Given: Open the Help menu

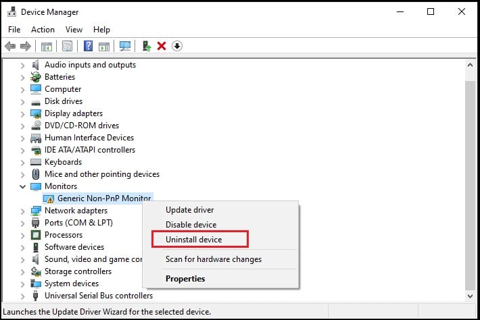Looking at the screenshot, I should (101, 30).
